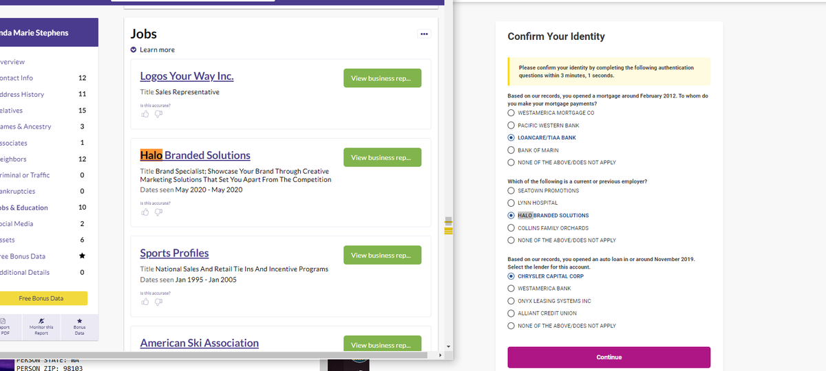View business report for Sports Profiles
This screenshot has height=371, width=826.
382,255
